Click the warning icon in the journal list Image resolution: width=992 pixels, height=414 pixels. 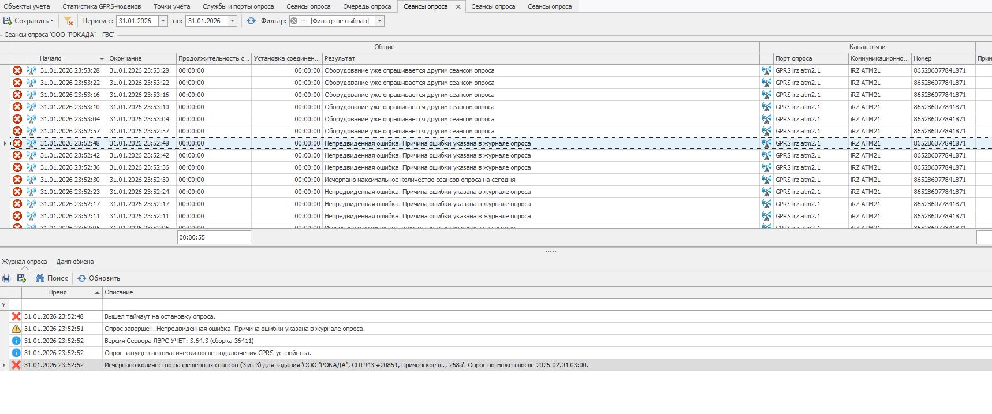pyautogui.click(x=16, y=329)
